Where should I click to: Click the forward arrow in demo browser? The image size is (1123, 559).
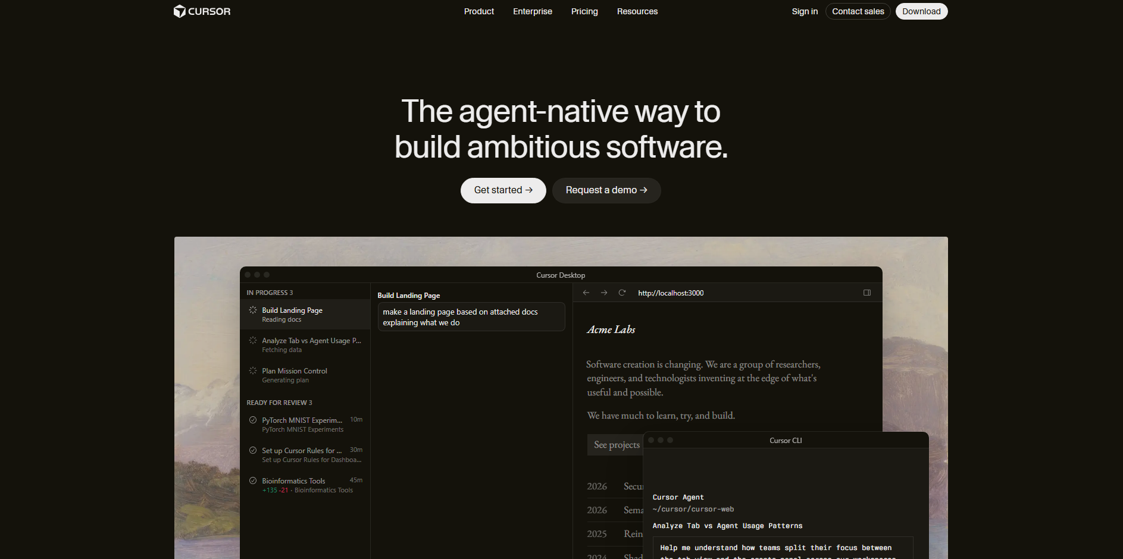(x=604, y=293)
